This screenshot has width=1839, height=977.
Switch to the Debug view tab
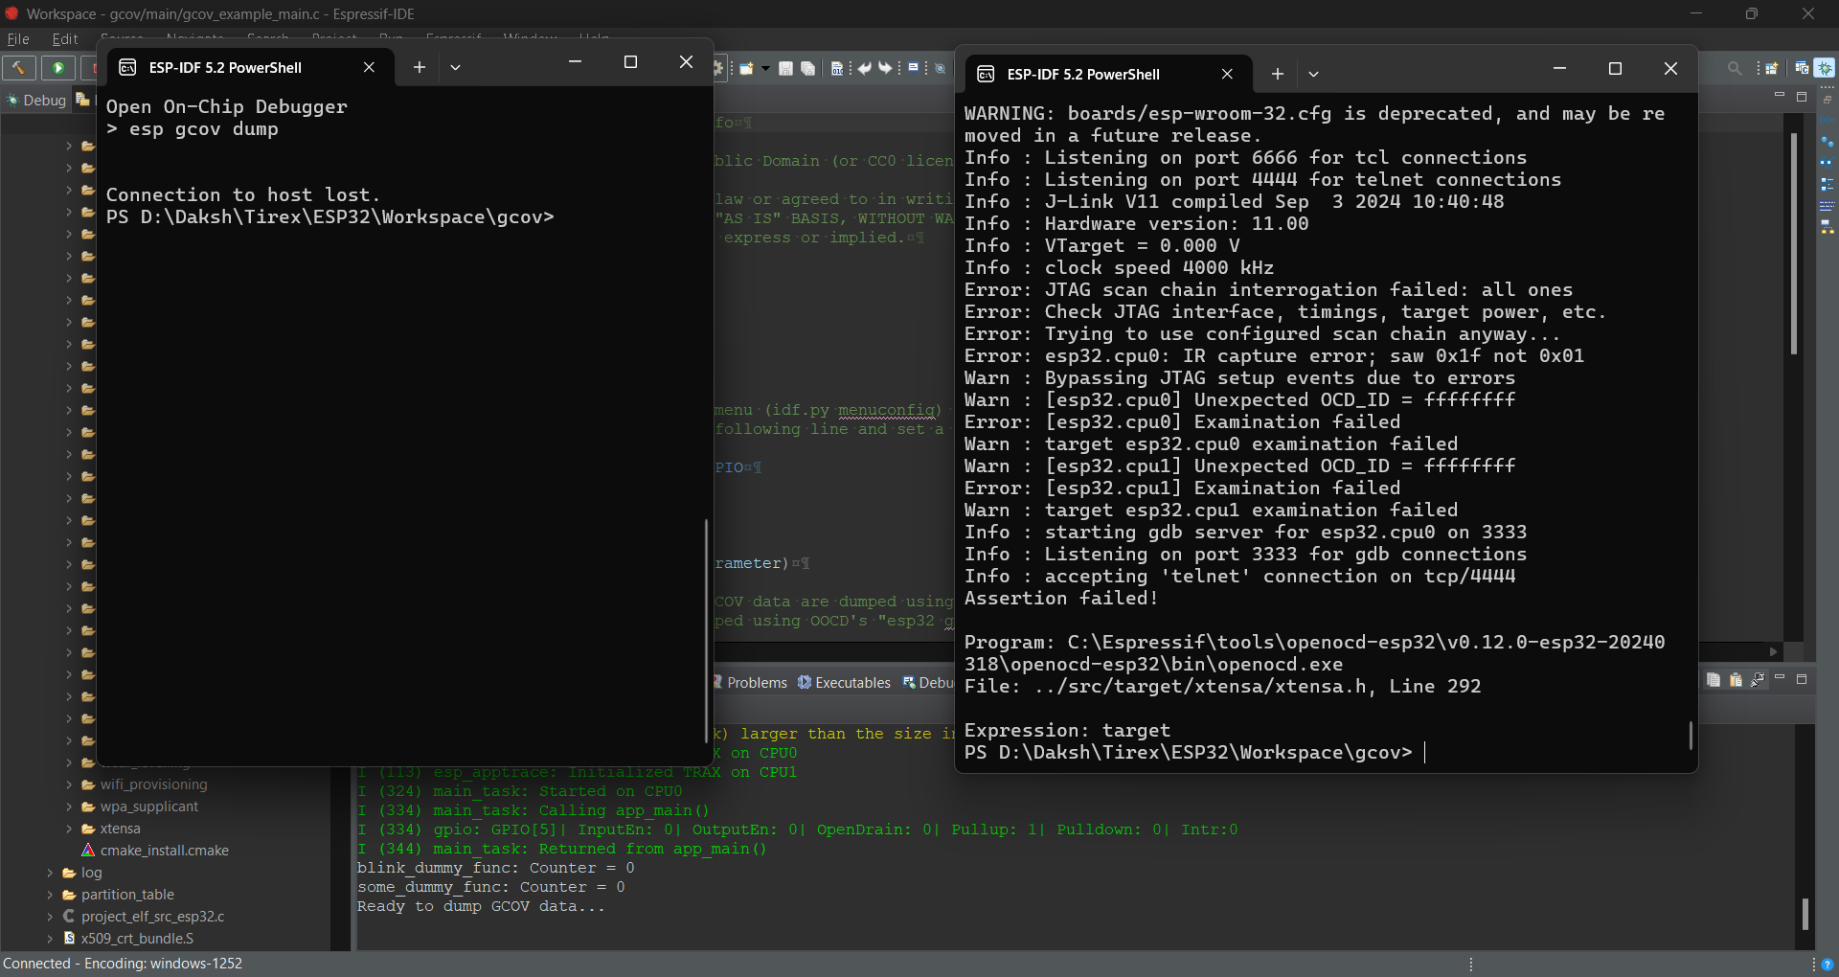tap(36, 100)
